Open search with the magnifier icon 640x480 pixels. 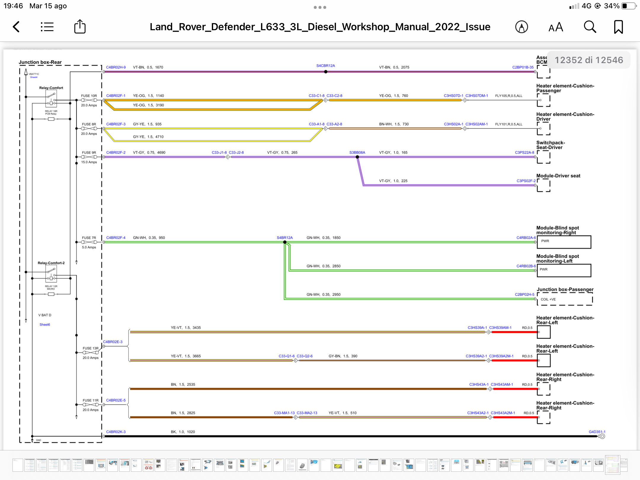coord(590,27)
